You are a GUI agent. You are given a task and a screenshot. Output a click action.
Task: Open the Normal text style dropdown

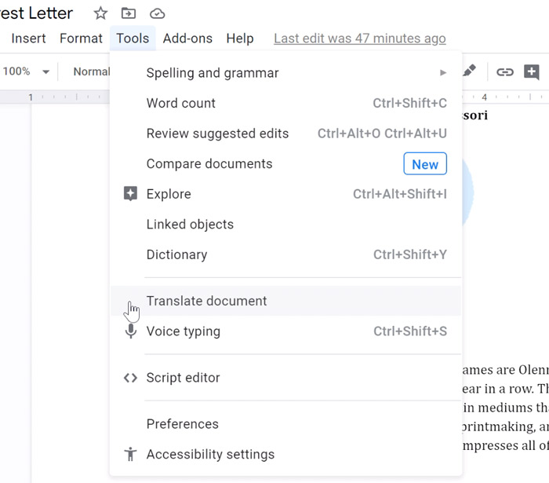point(92,71)
